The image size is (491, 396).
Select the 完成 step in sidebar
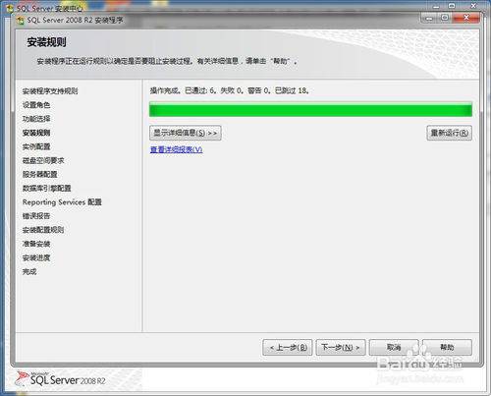(x=29, y=271)
